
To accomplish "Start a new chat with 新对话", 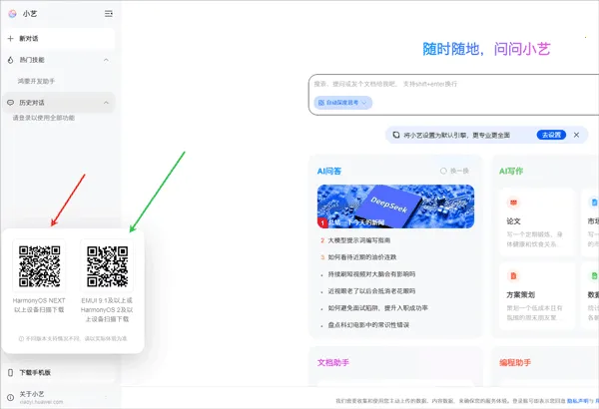I will pyautogui.click(x=28, y=39).
